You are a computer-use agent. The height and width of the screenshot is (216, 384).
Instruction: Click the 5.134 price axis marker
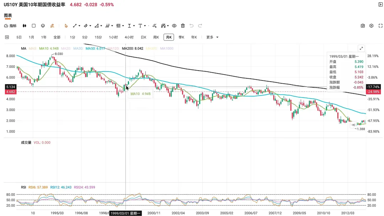click(x=11, y=87)
